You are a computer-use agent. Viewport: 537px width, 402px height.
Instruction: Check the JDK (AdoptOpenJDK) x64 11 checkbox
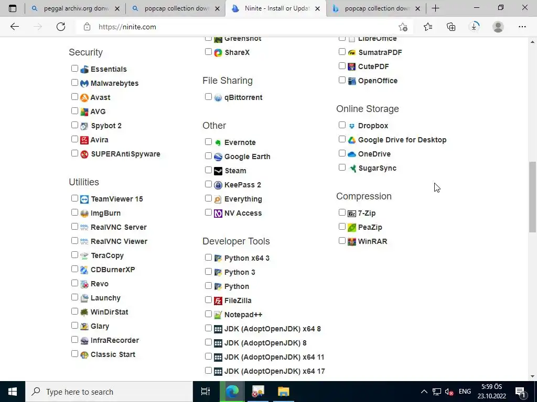[208, 356]
